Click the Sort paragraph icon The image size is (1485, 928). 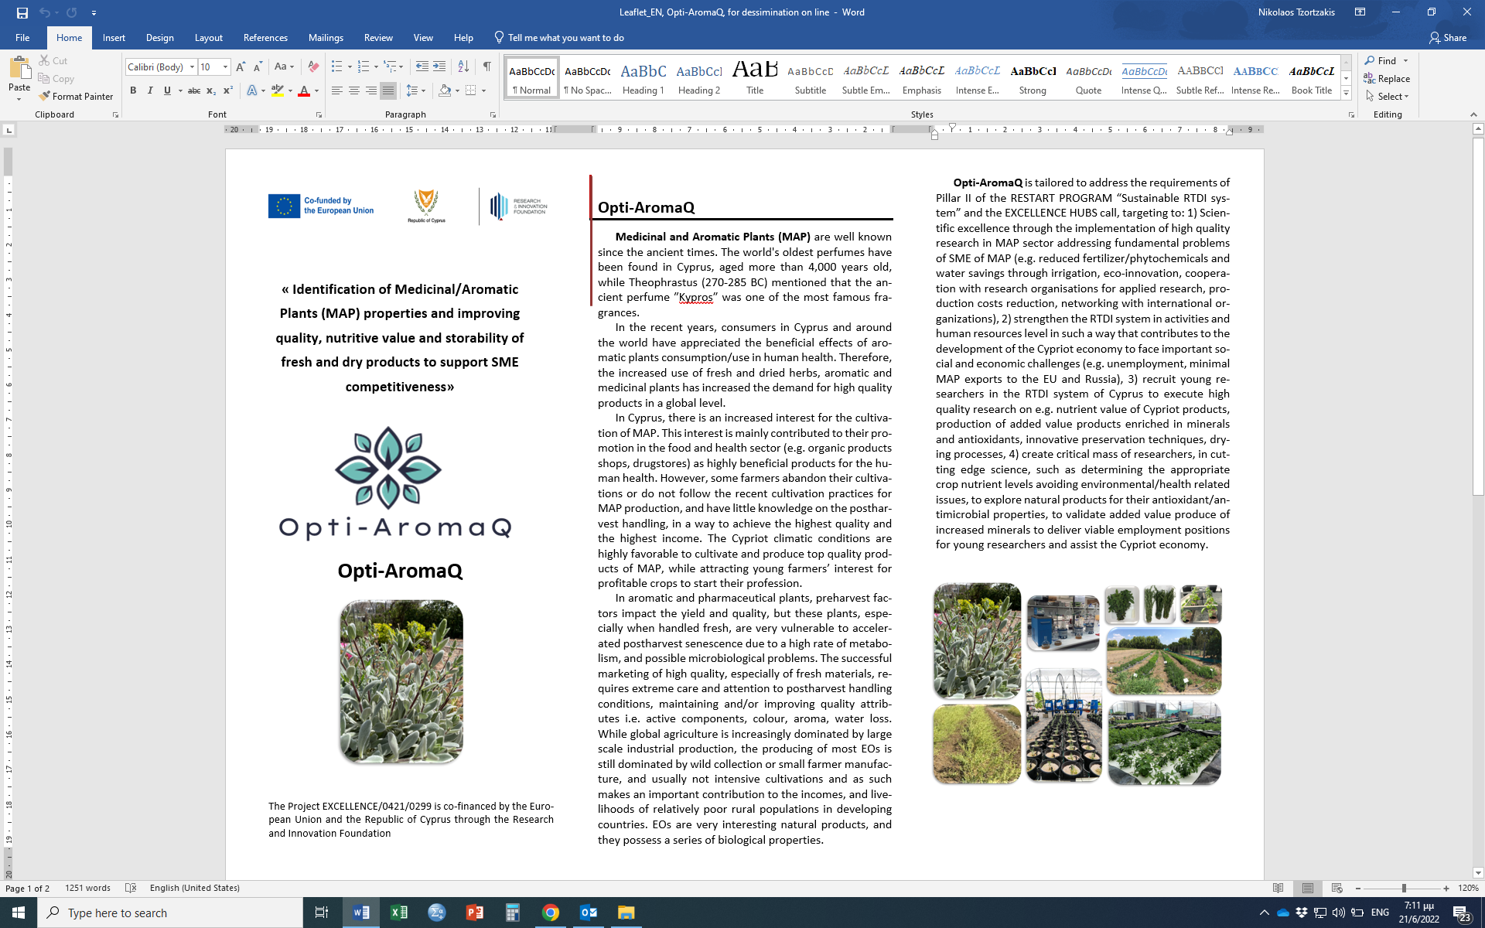463,67
